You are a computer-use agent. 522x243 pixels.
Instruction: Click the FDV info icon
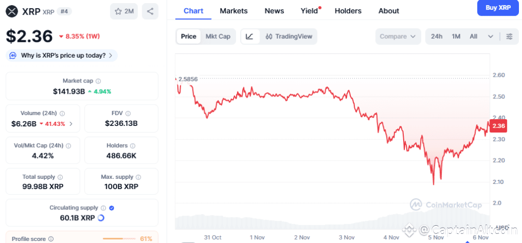pyautogui.click(x=128, y=114)
